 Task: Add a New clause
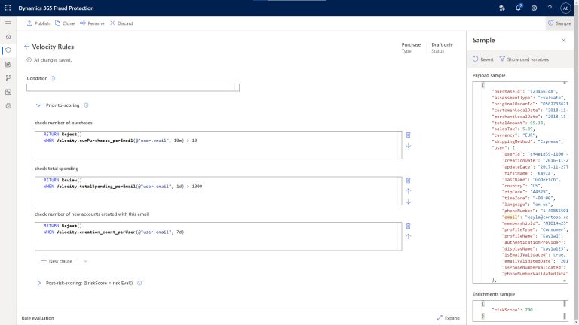click(x=57, y=261)
